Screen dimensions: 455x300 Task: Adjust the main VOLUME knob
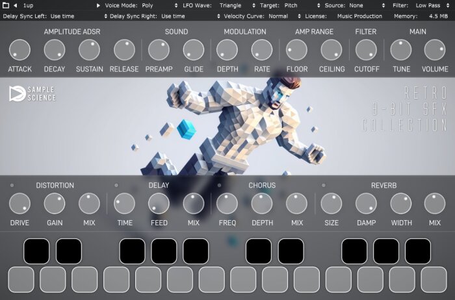click(435, 50)
